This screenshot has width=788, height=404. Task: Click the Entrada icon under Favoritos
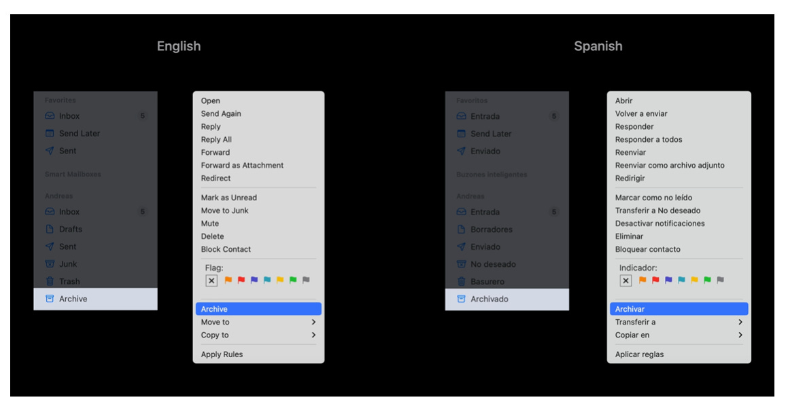462,116
